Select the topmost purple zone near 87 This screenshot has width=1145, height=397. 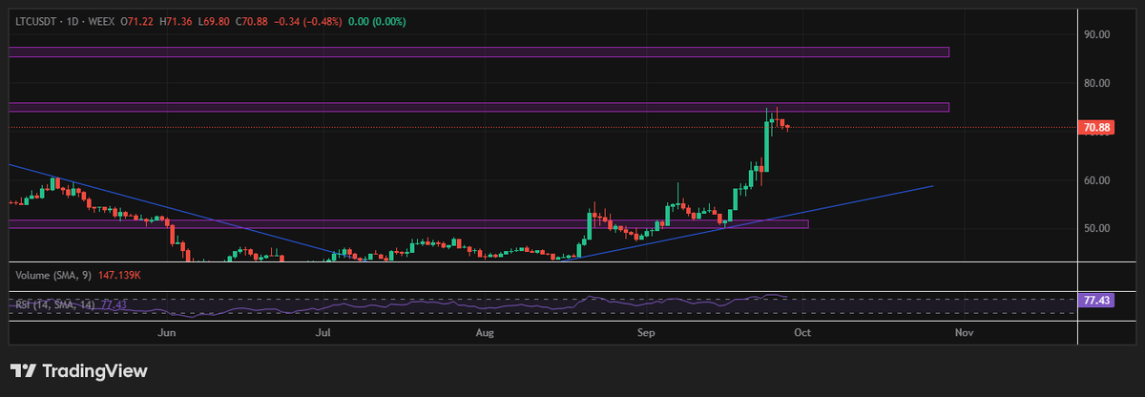click(479, 52)
